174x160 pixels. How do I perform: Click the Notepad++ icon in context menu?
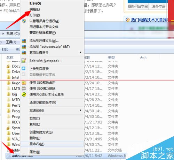[x=24, y=61]
